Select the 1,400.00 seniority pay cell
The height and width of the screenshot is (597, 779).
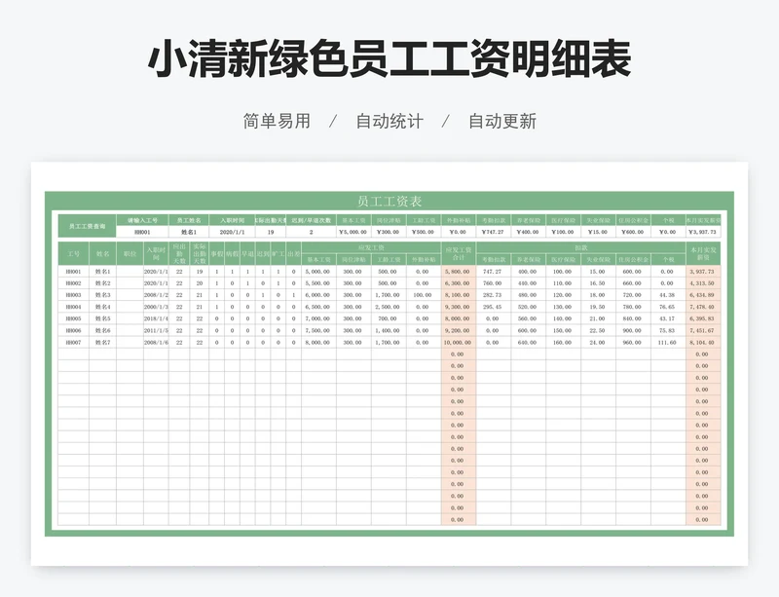point(388,330)
